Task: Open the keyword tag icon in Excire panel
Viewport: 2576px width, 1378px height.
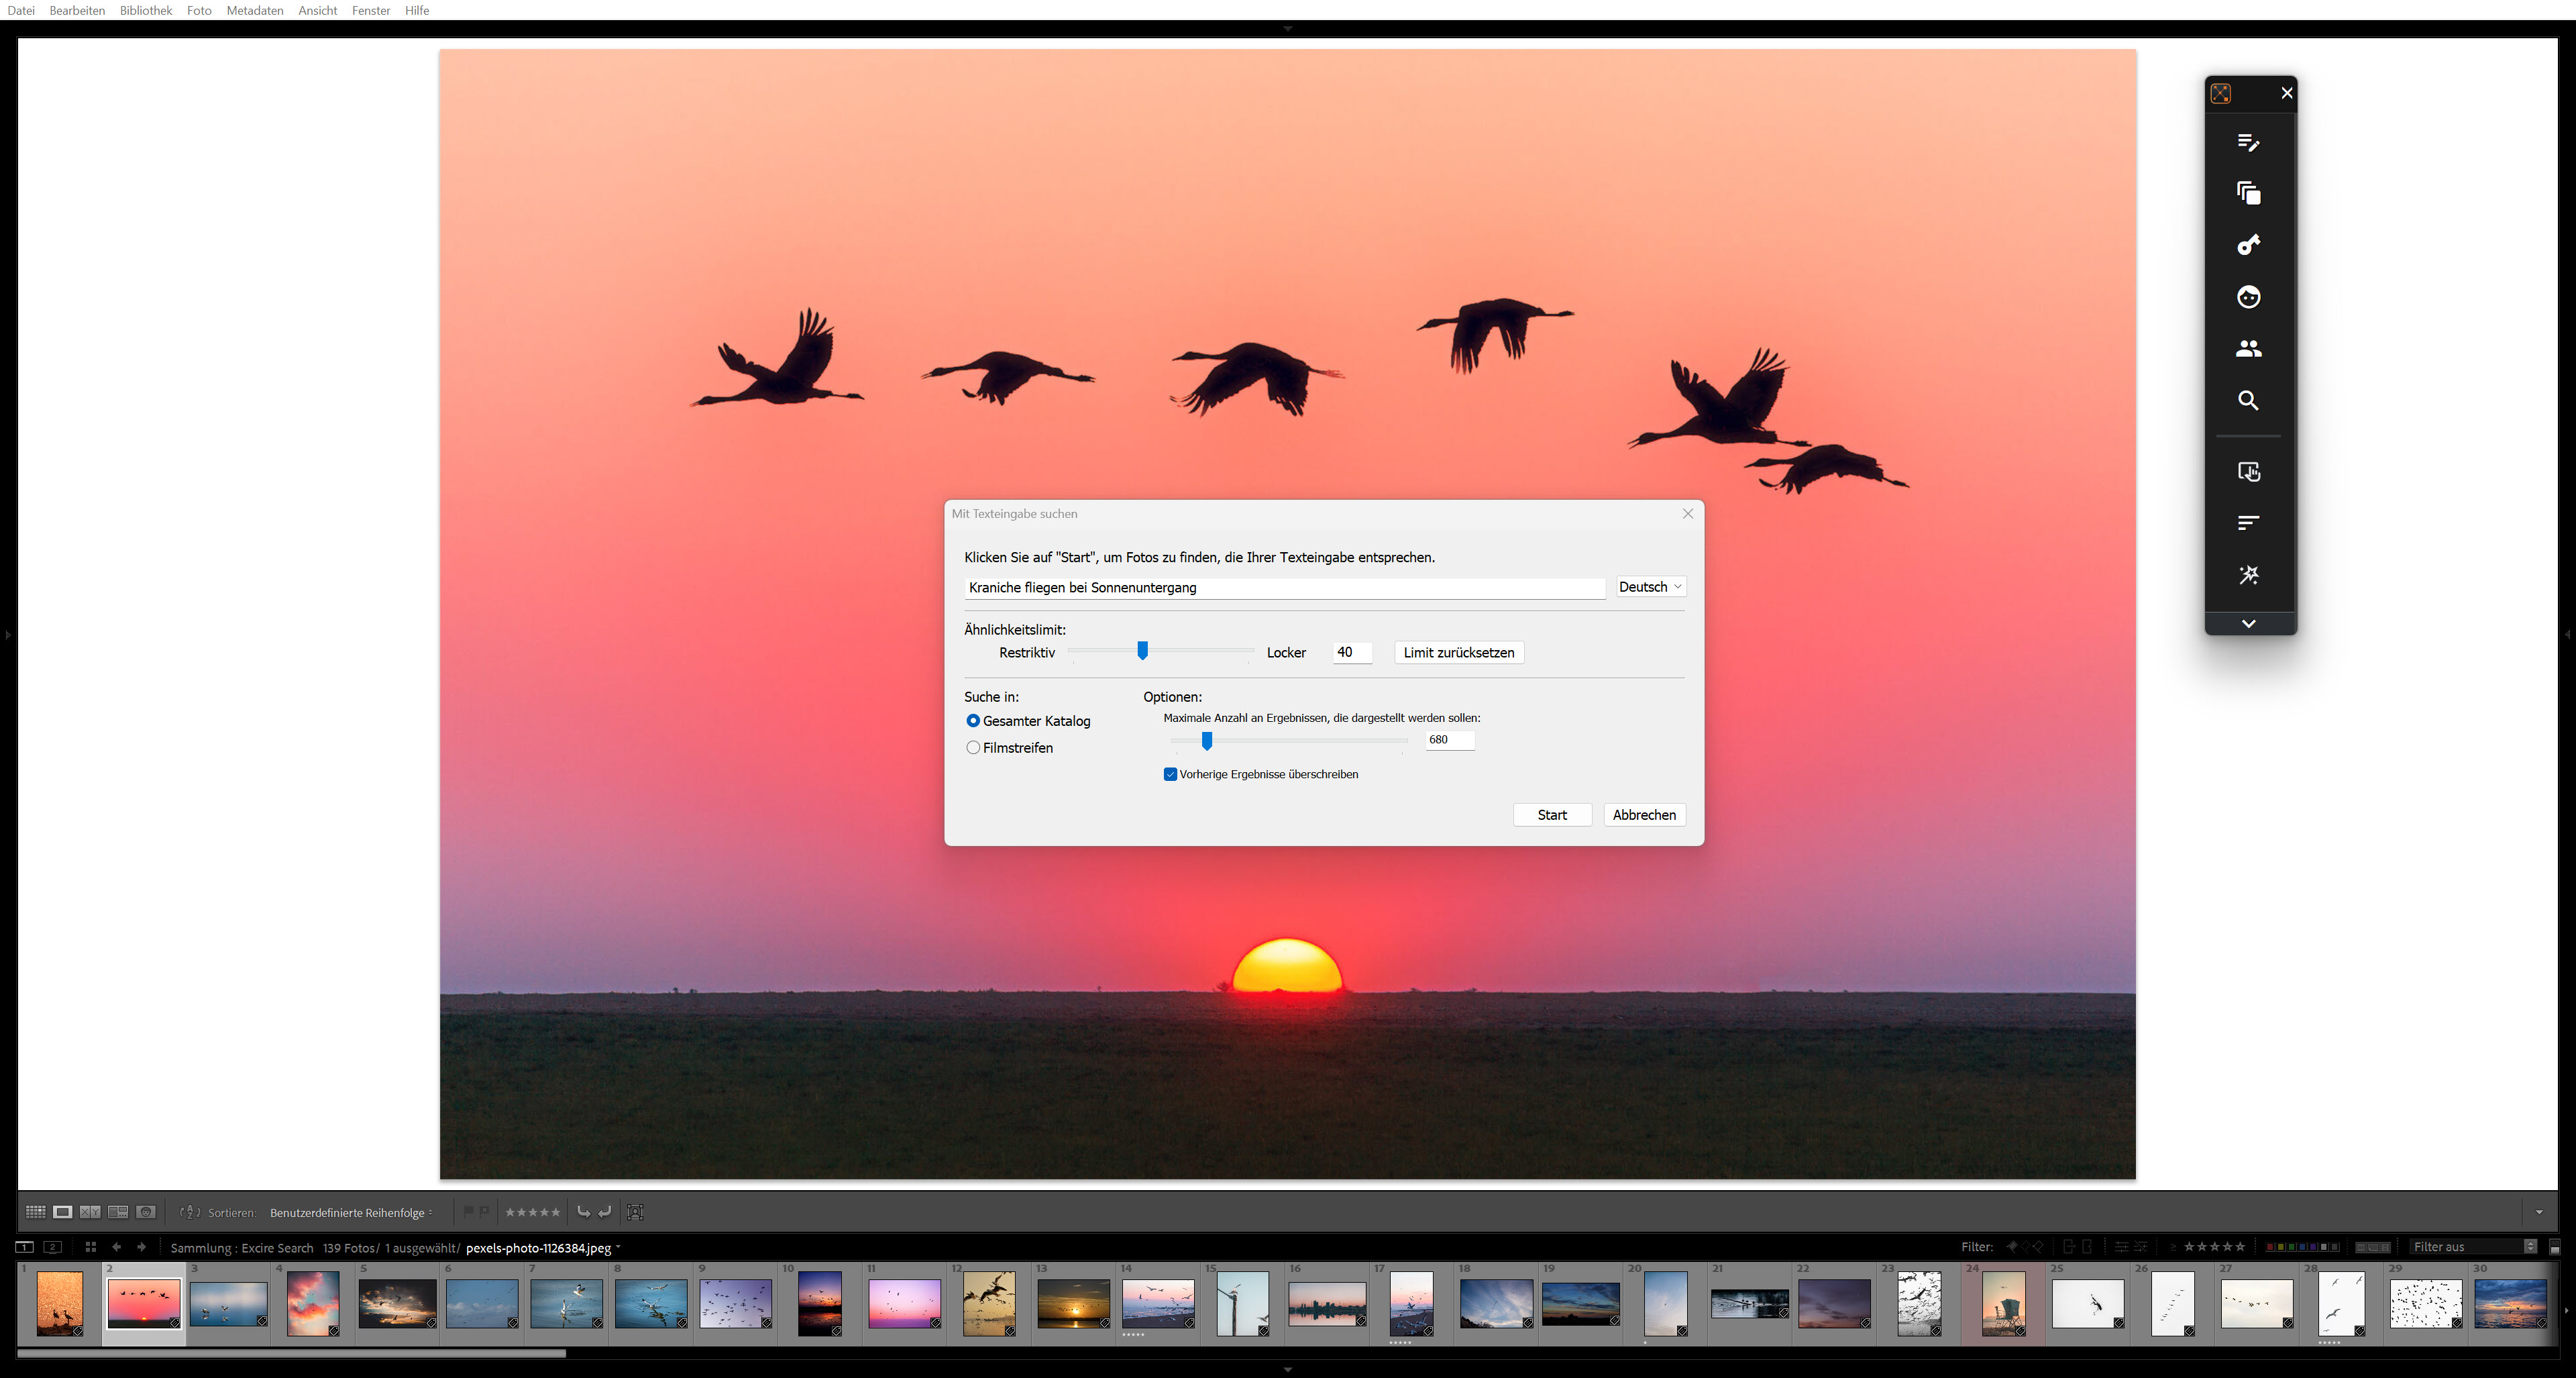Action: (x=2248, y=245)
